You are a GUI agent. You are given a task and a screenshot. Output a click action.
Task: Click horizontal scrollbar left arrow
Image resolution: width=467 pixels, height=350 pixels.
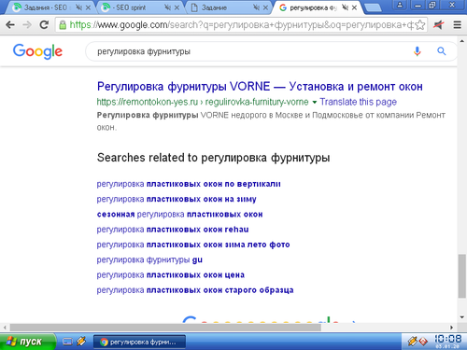point(5,328)
